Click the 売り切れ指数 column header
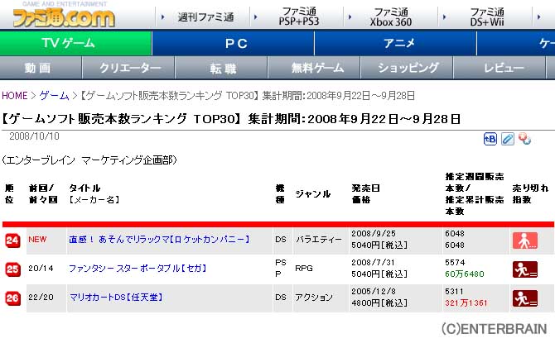The image size is (555, 343). (x=530, y=194)
